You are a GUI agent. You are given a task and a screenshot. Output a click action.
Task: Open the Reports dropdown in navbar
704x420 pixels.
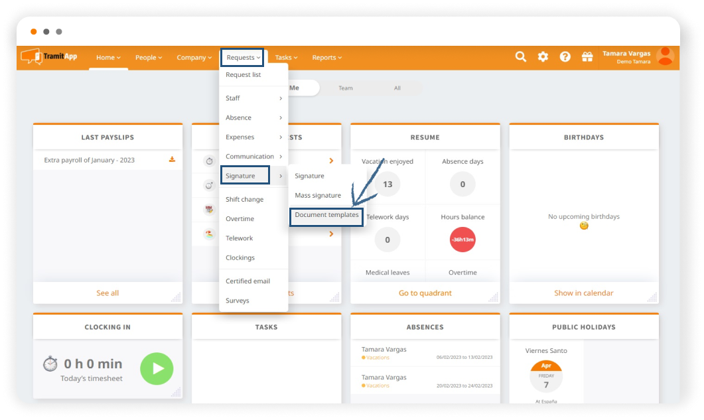326,58
